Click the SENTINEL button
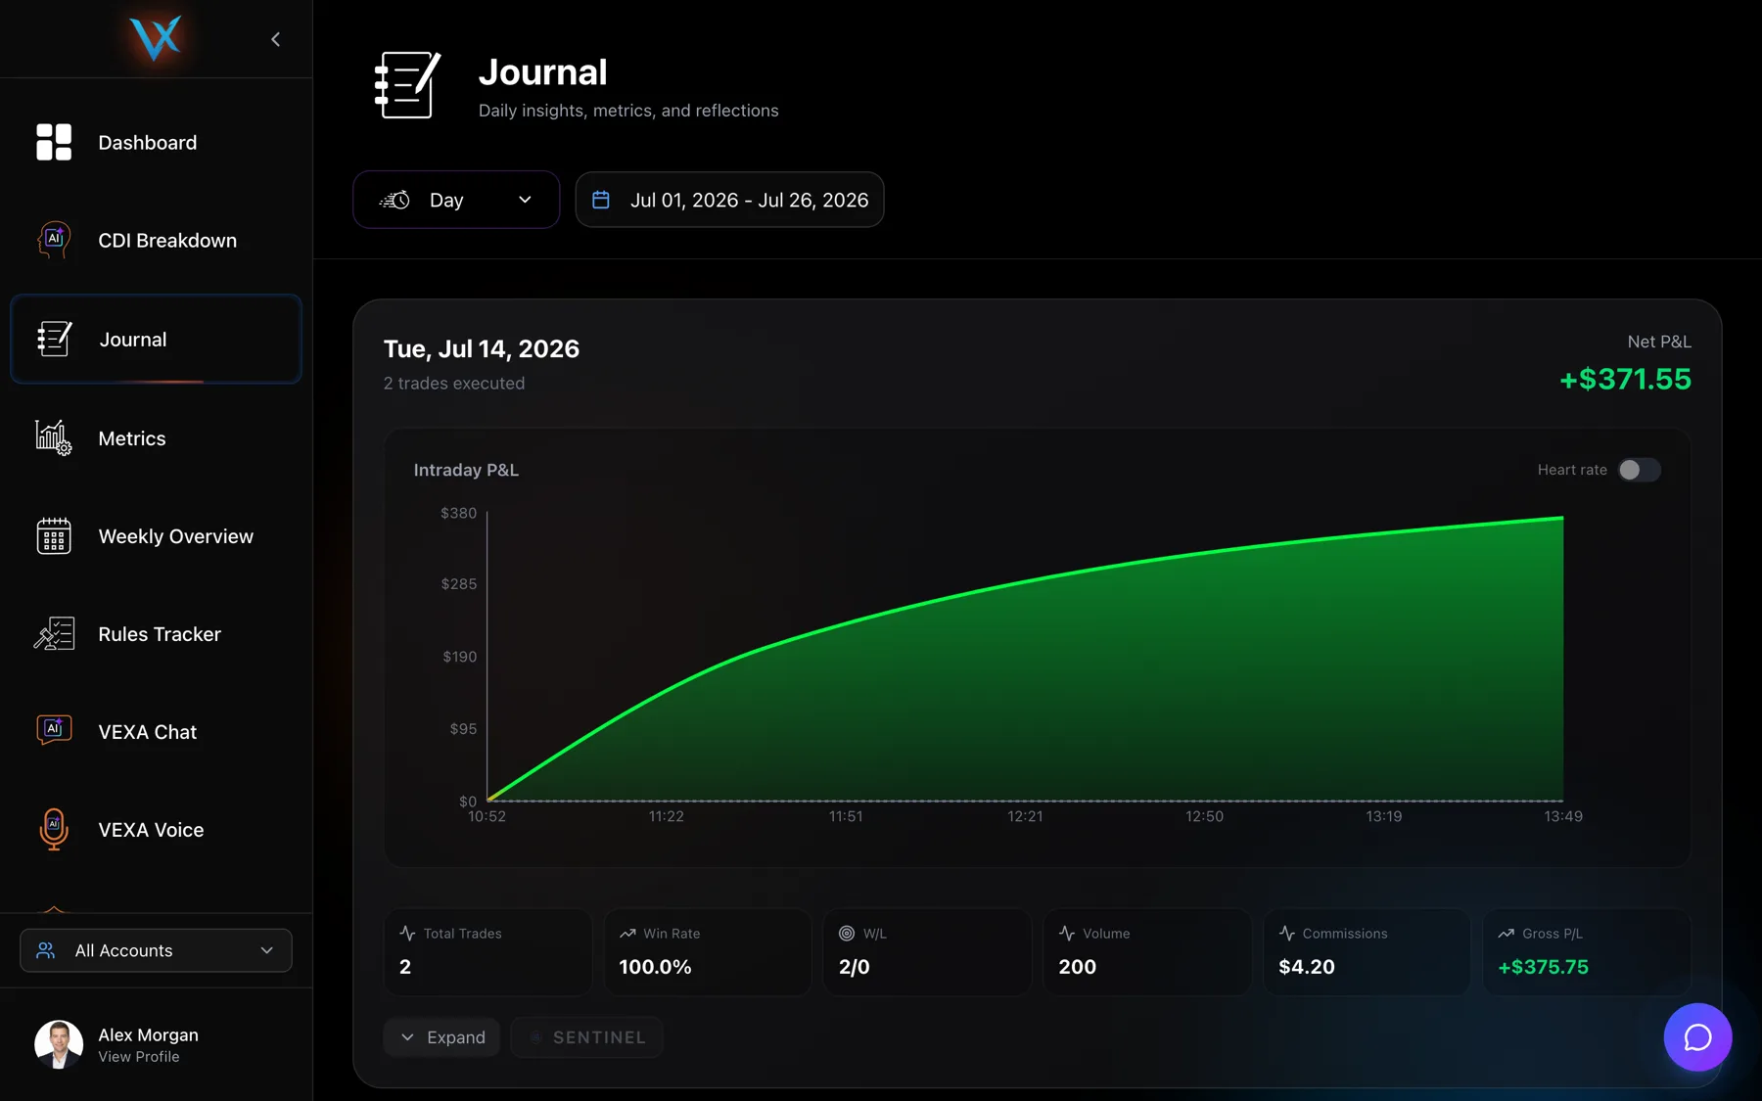 click(587, 1037)
